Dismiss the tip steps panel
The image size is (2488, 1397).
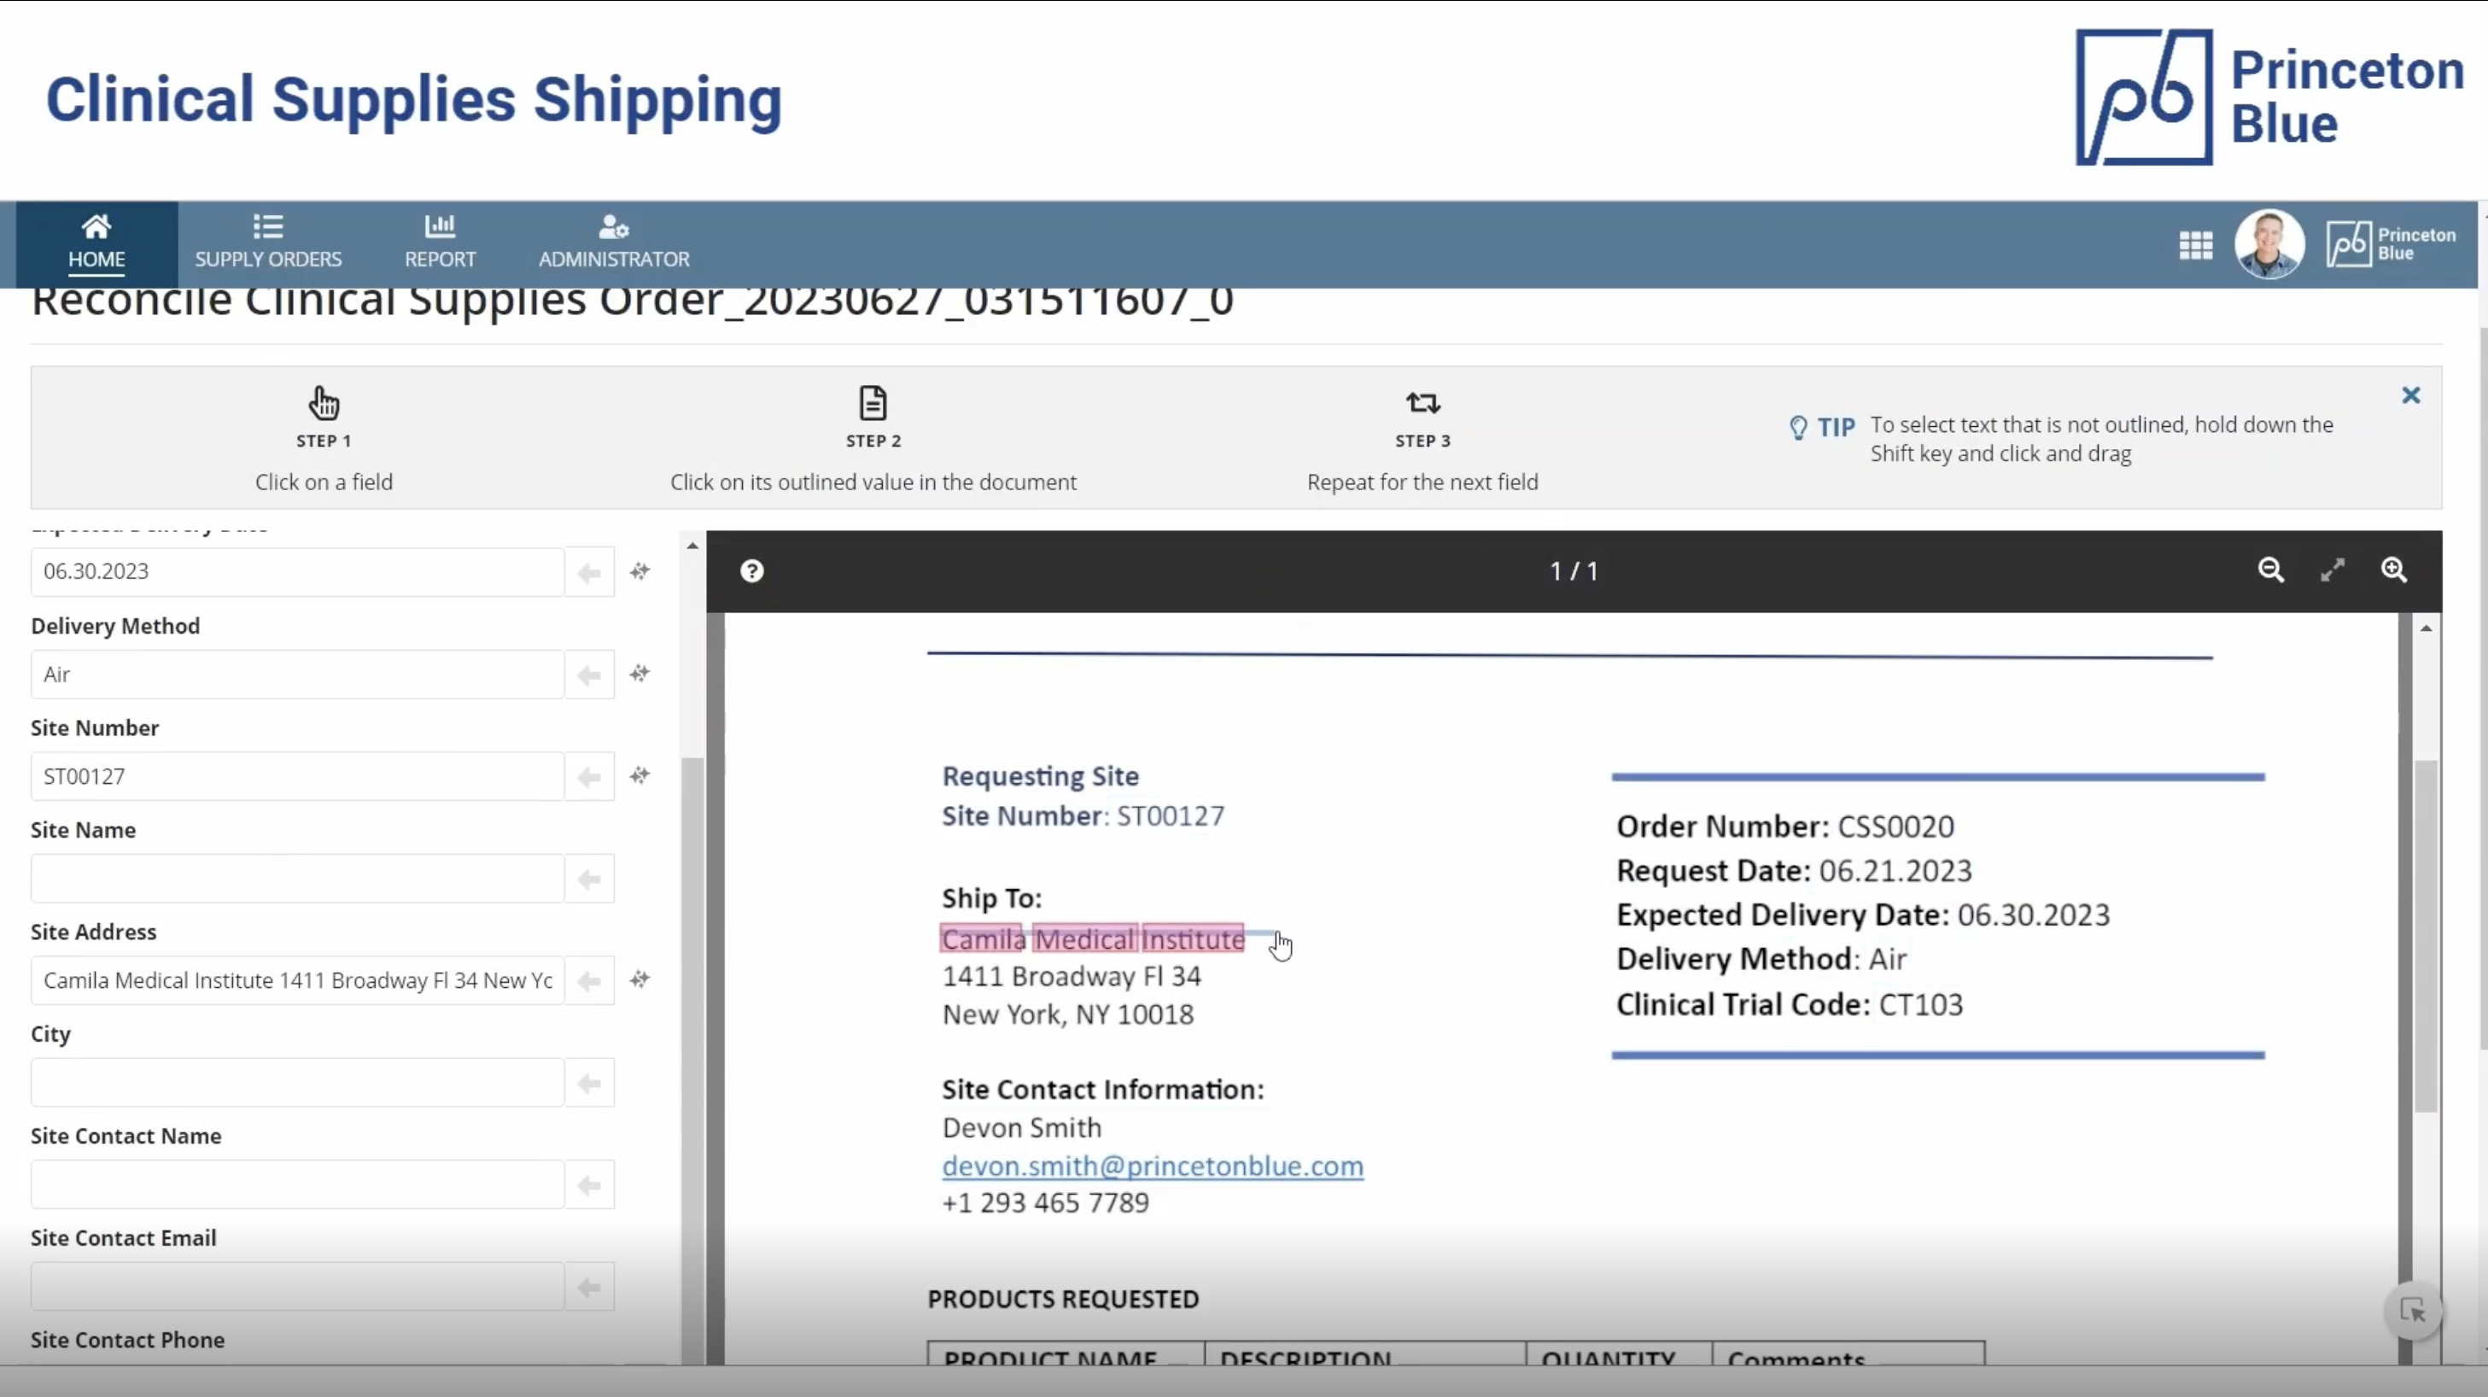click(2411, 395)
